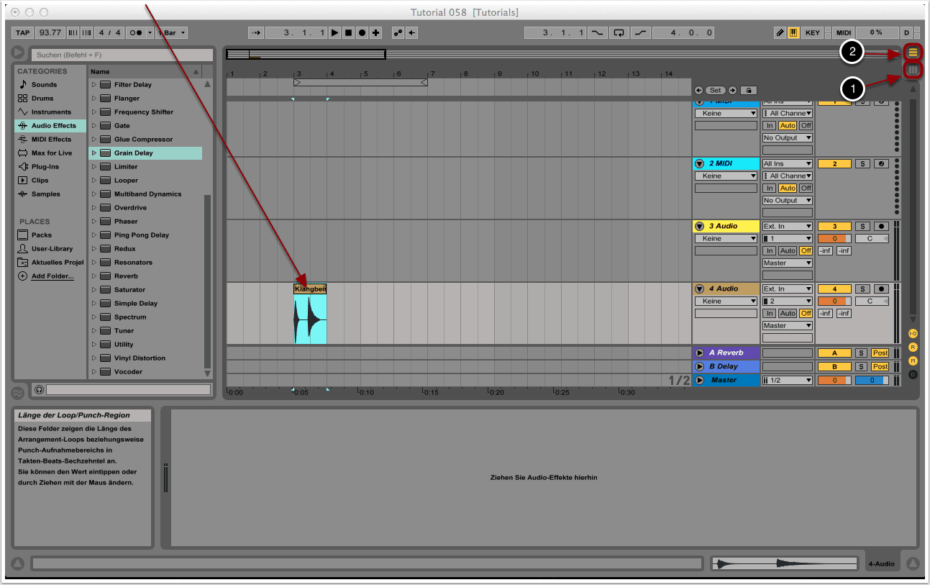Toggle the Draw Mode pencil icon
The width and height of the screenshot is (930, 585).
point(780,32)
